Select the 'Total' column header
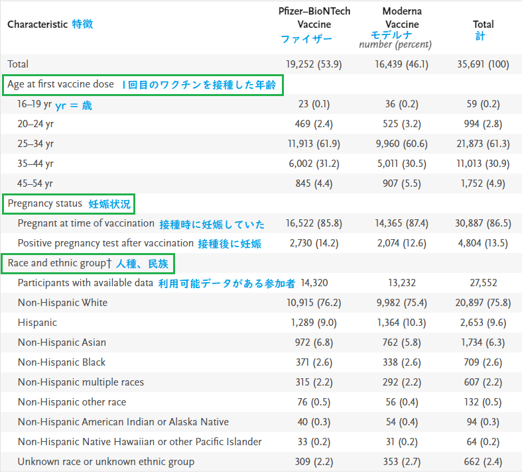The height and width of the screenshot is (473, 522). click(483, 25)
